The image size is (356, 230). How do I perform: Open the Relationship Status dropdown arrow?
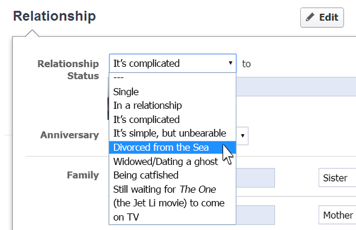click(230, 63)
